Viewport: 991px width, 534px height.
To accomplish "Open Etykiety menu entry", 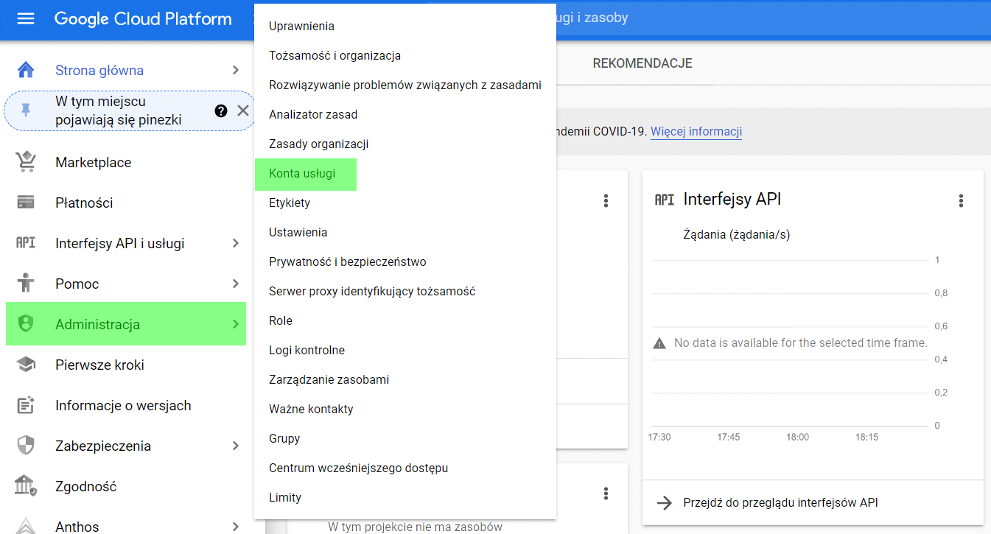I will tap(405, 203).
